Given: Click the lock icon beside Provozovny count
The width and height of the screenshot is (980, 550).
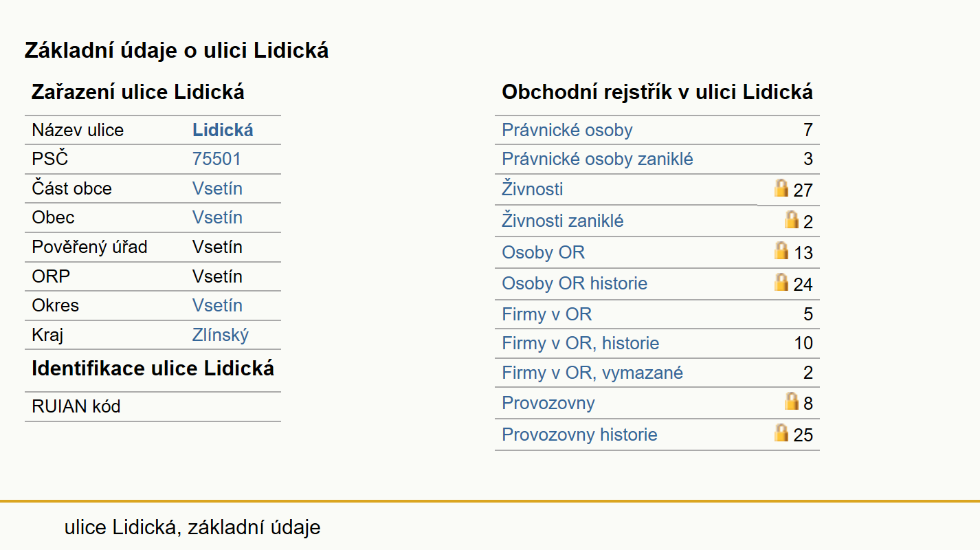Looking at the screenshot, I should click(792, 401).
